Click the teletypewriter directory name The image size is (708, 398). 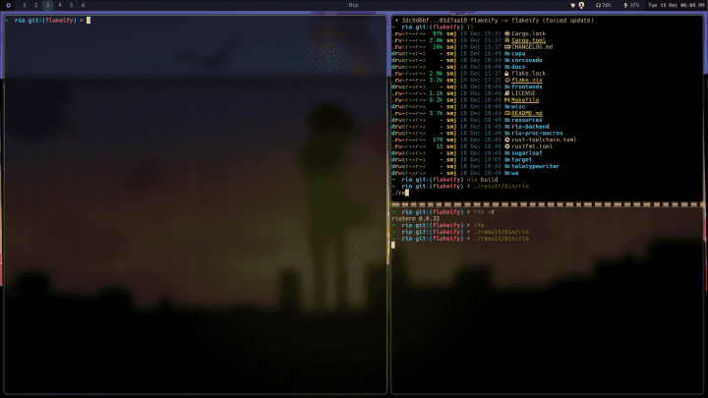[x=535, y=166]
